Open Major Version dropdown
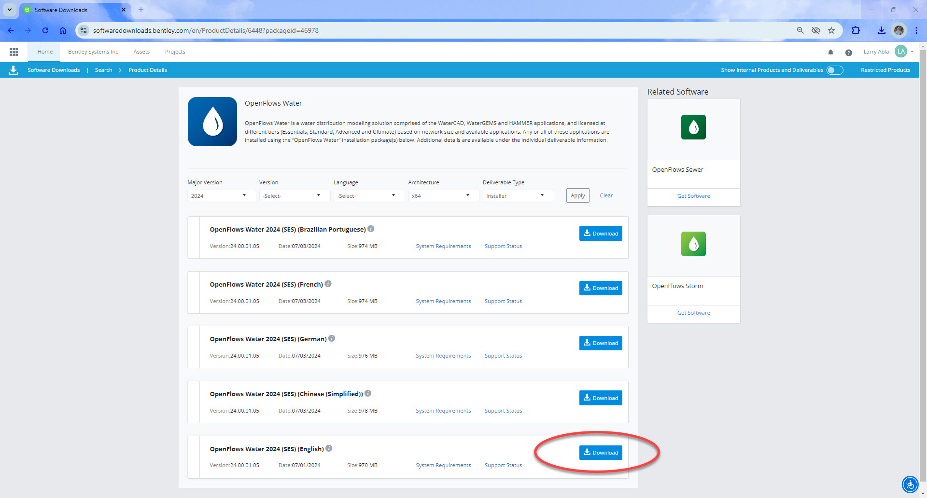927x498 pixels. [221, 195]
